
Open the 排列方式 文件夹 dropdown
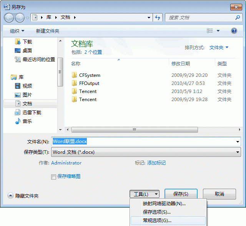[x=219, y=48]
